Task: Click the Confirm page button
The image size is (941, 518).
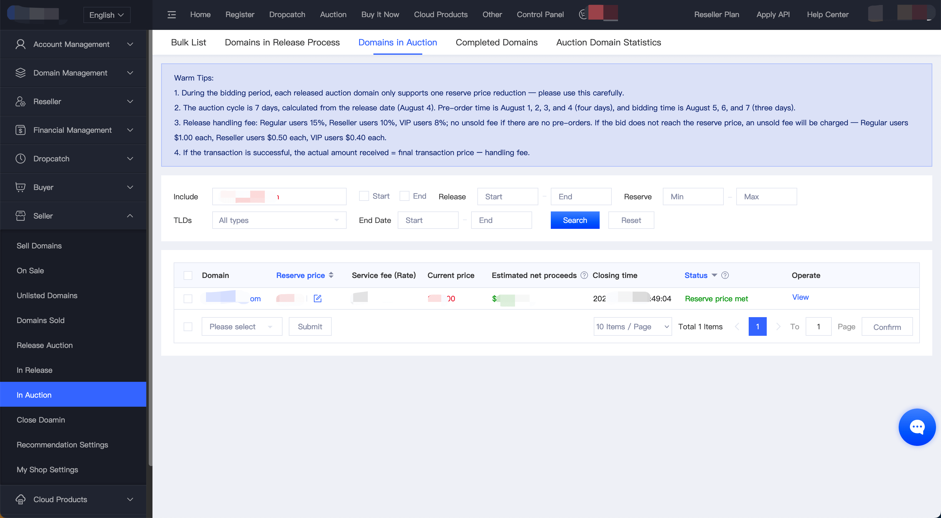Action: (x=887, y=326)
